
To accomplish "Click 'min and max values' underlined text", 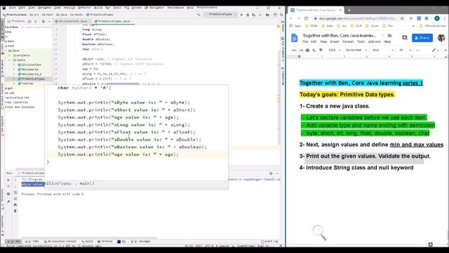I will [417, 145].
